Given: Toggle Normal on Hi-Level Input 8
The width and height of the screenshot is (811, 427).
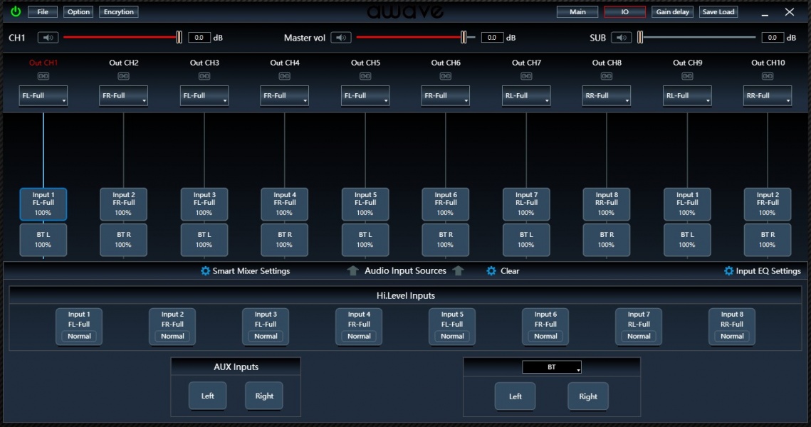Looking at the screenshot, I should pos(732,336).
